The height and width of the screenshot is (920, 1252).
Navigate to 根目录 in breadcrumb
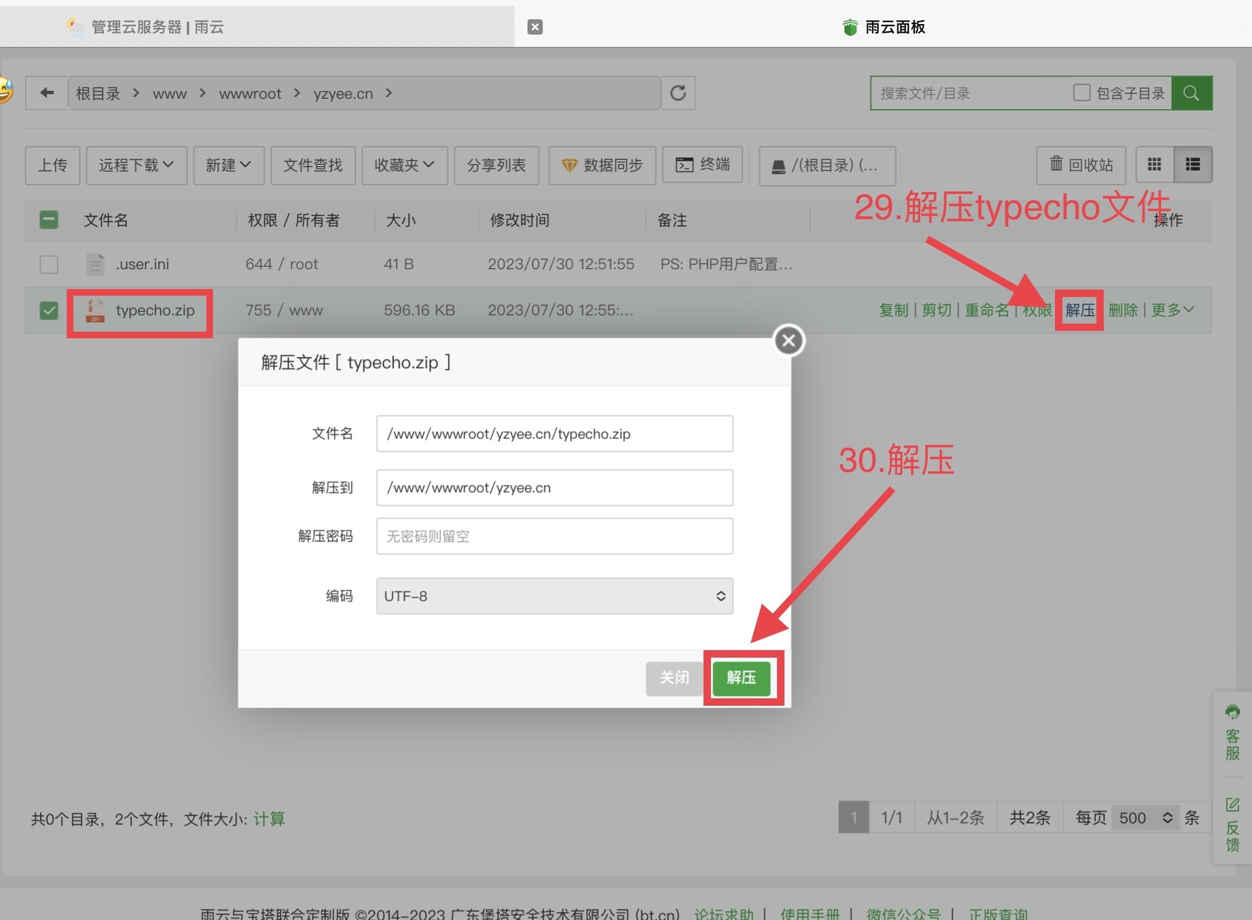tap(98, 93)
